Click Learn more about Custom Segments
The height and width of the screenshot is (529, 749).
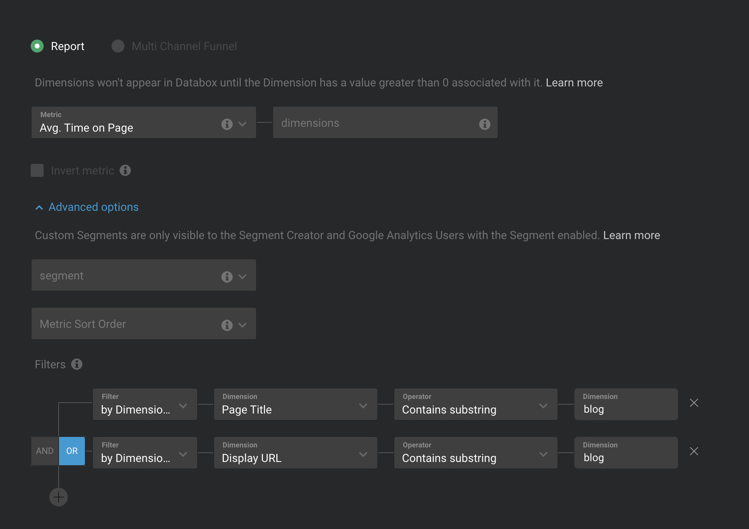click(x=631, y=235)
